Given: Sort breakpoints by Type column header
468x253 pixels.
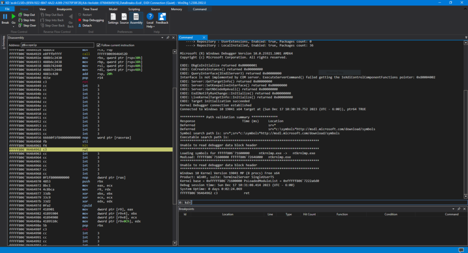Looking at the screenshot, I should [x=288, y=214].
